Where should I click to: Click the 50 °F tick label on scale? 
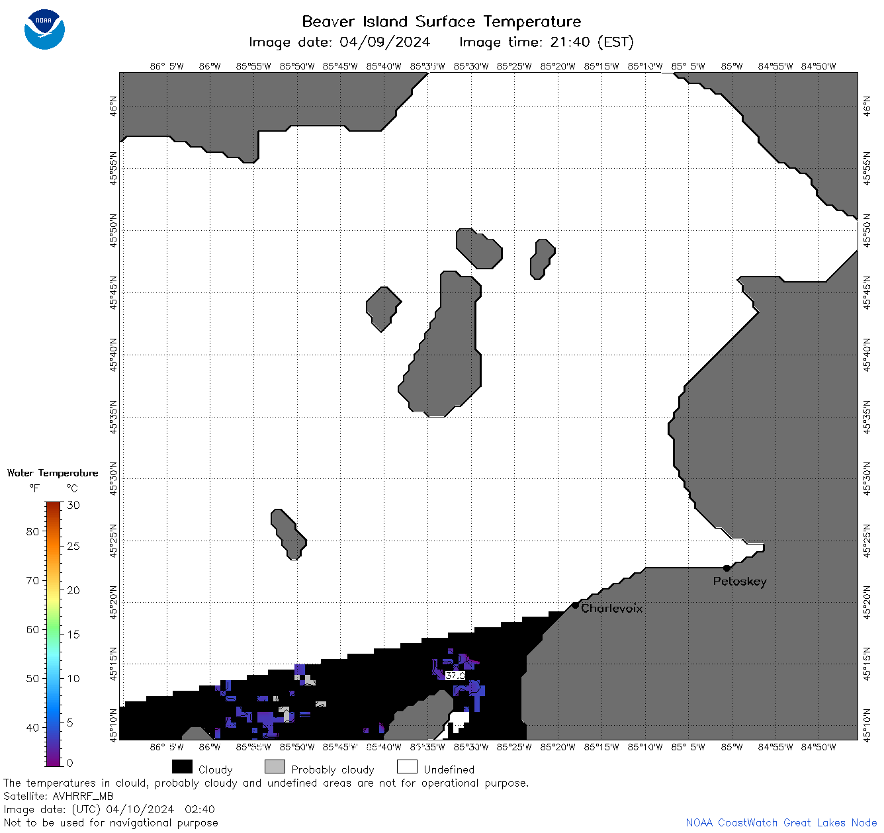pos(32,678)
